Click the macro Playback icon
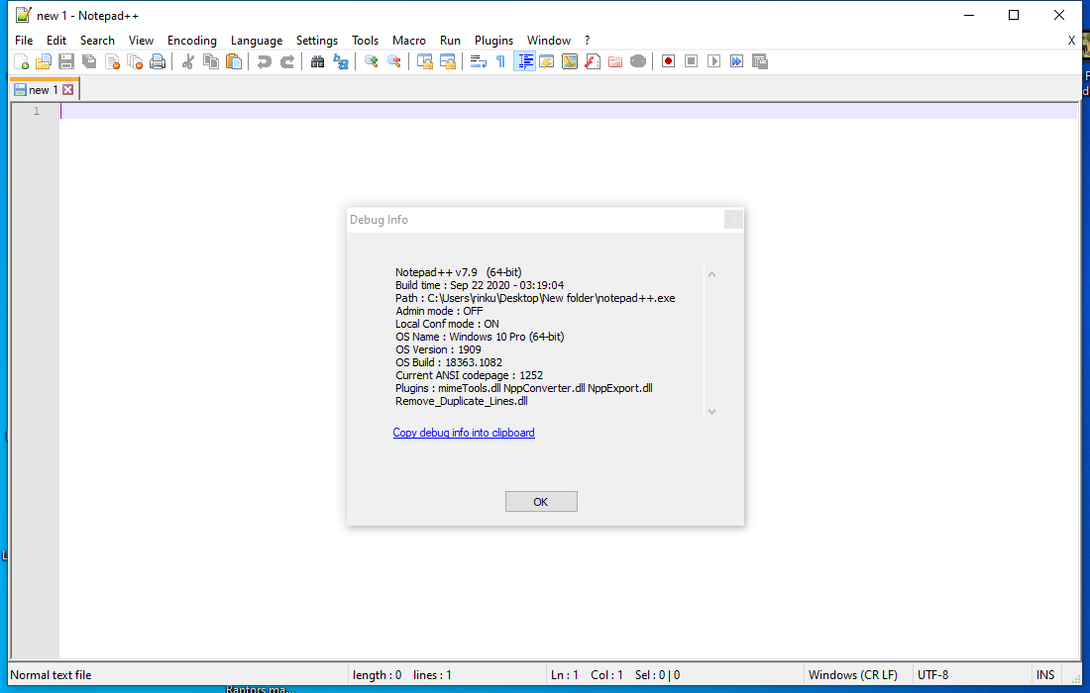1090x693 pixels. (x=713, y=61)
